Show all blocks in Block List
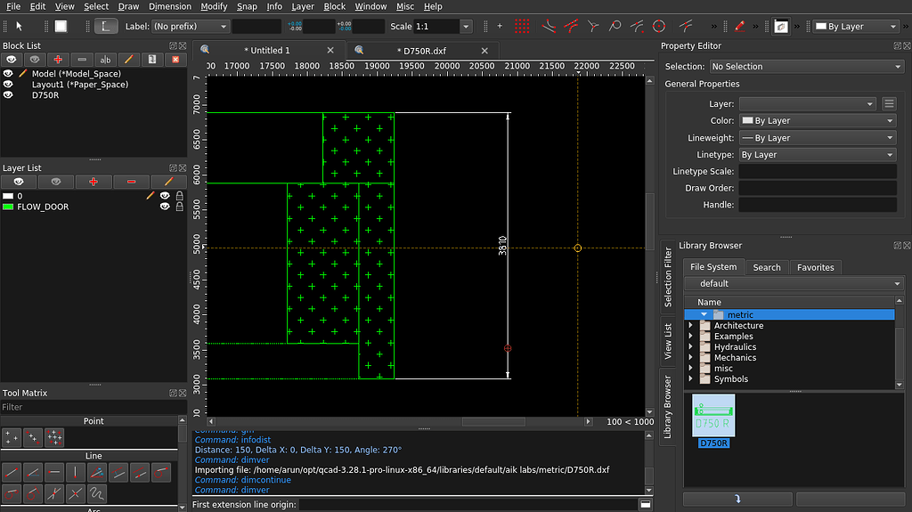The height and width of the screenshot is (512, 912). tap(11, 60)
